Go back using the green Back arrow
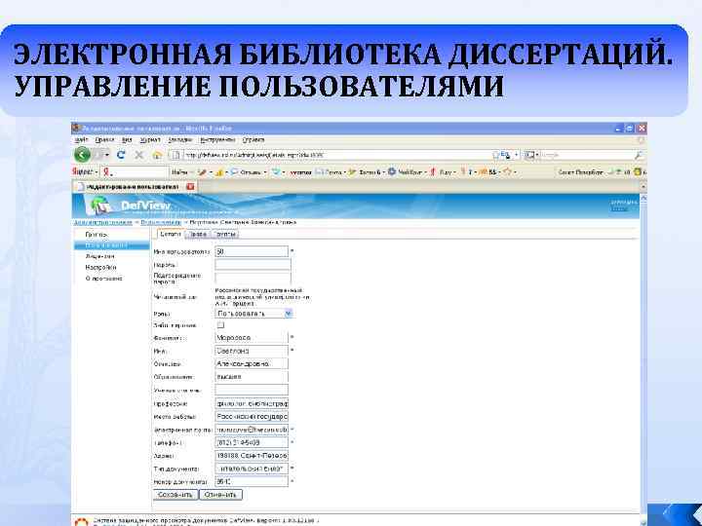This screenshot has width=702, height=526. (82, 155)
